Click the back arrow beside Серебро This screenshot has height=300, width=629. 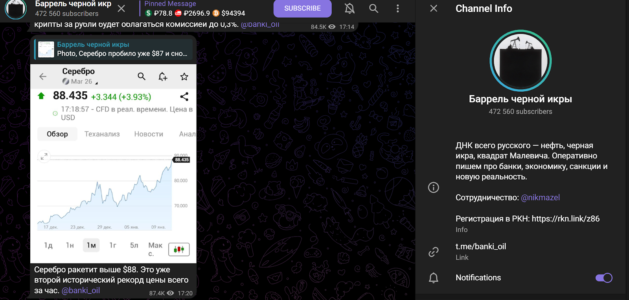click(43, 76)
